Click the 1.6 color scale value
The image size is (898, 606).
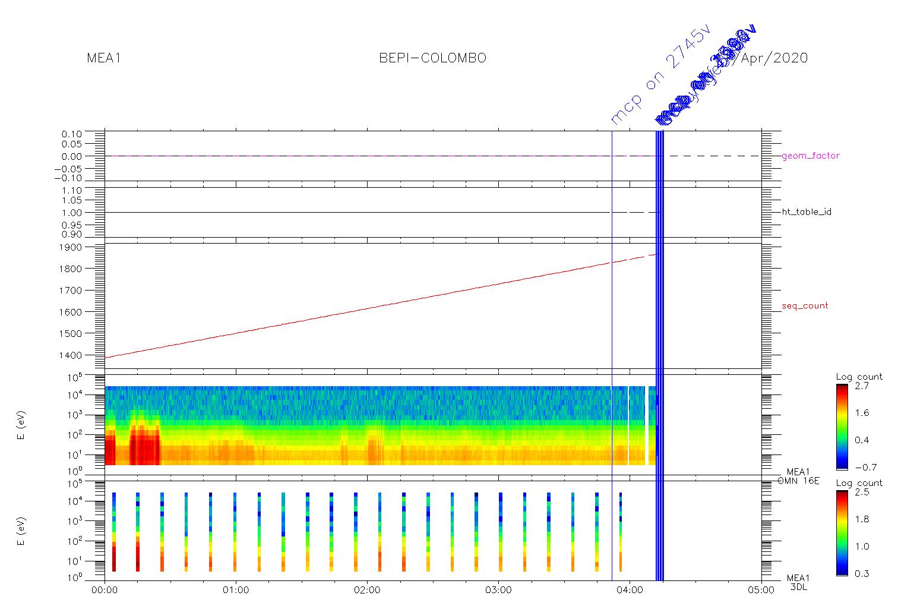click(861, 413)
